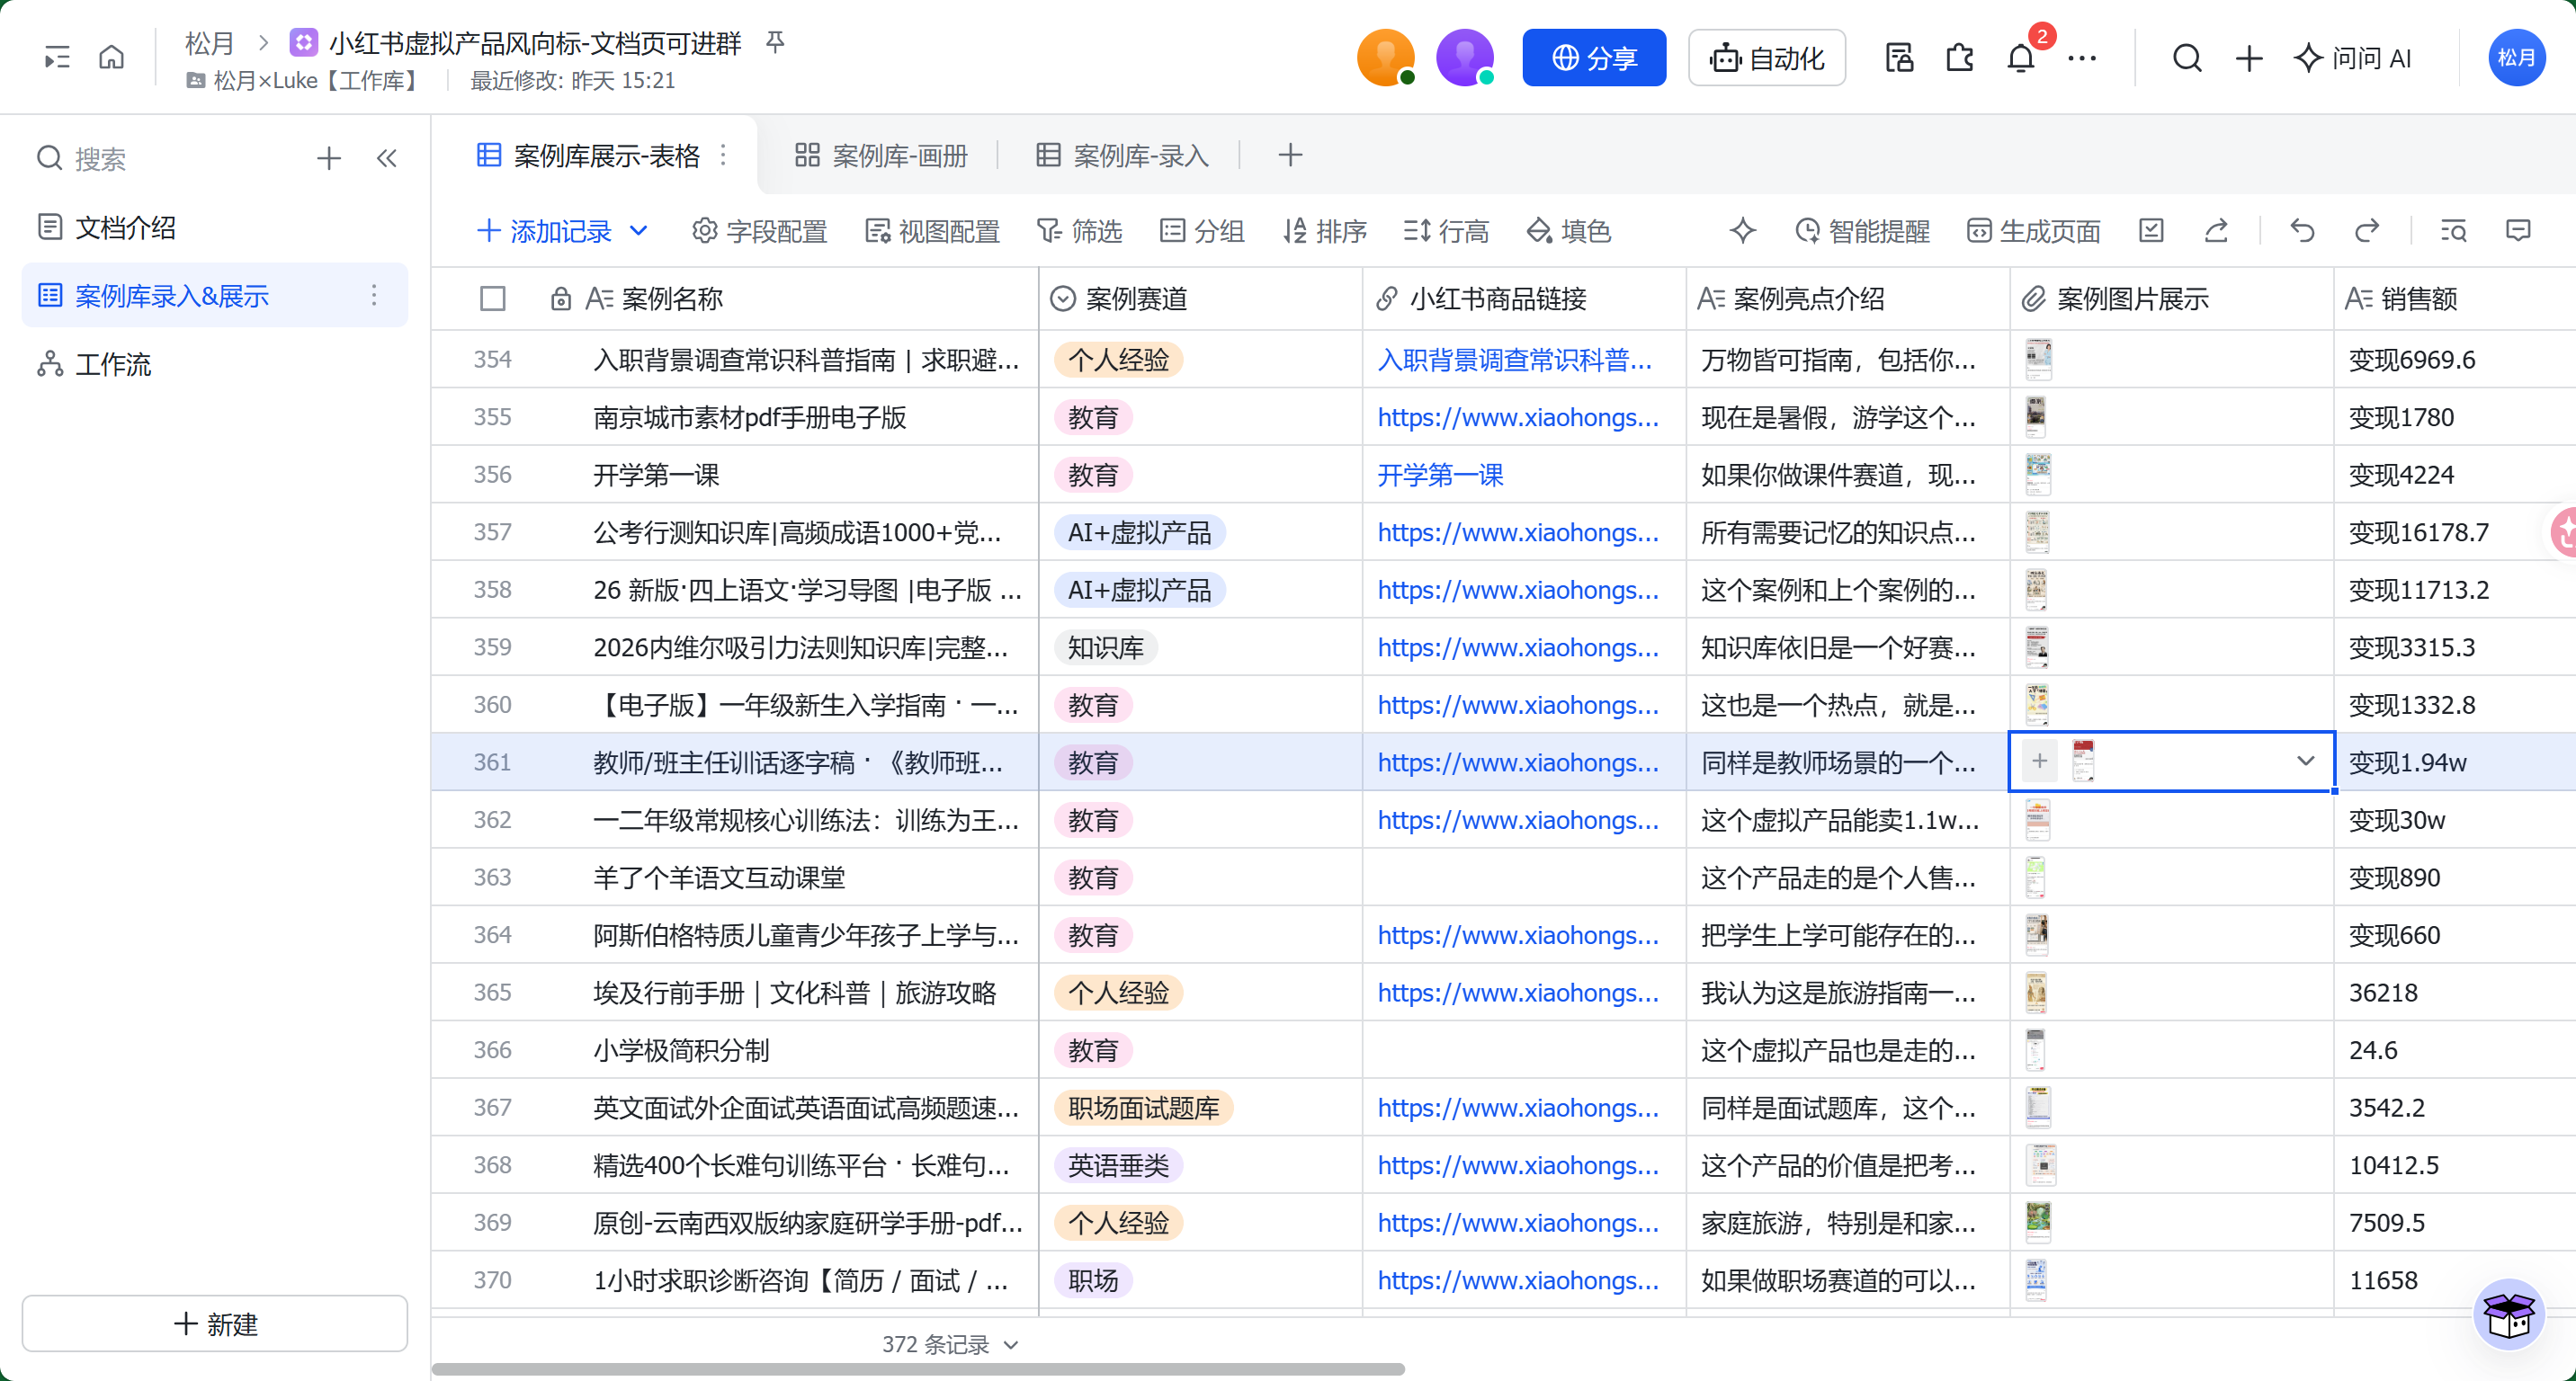
Task: Expand the 372 条记录 count dropdown
Action: coord(1011,1345)
